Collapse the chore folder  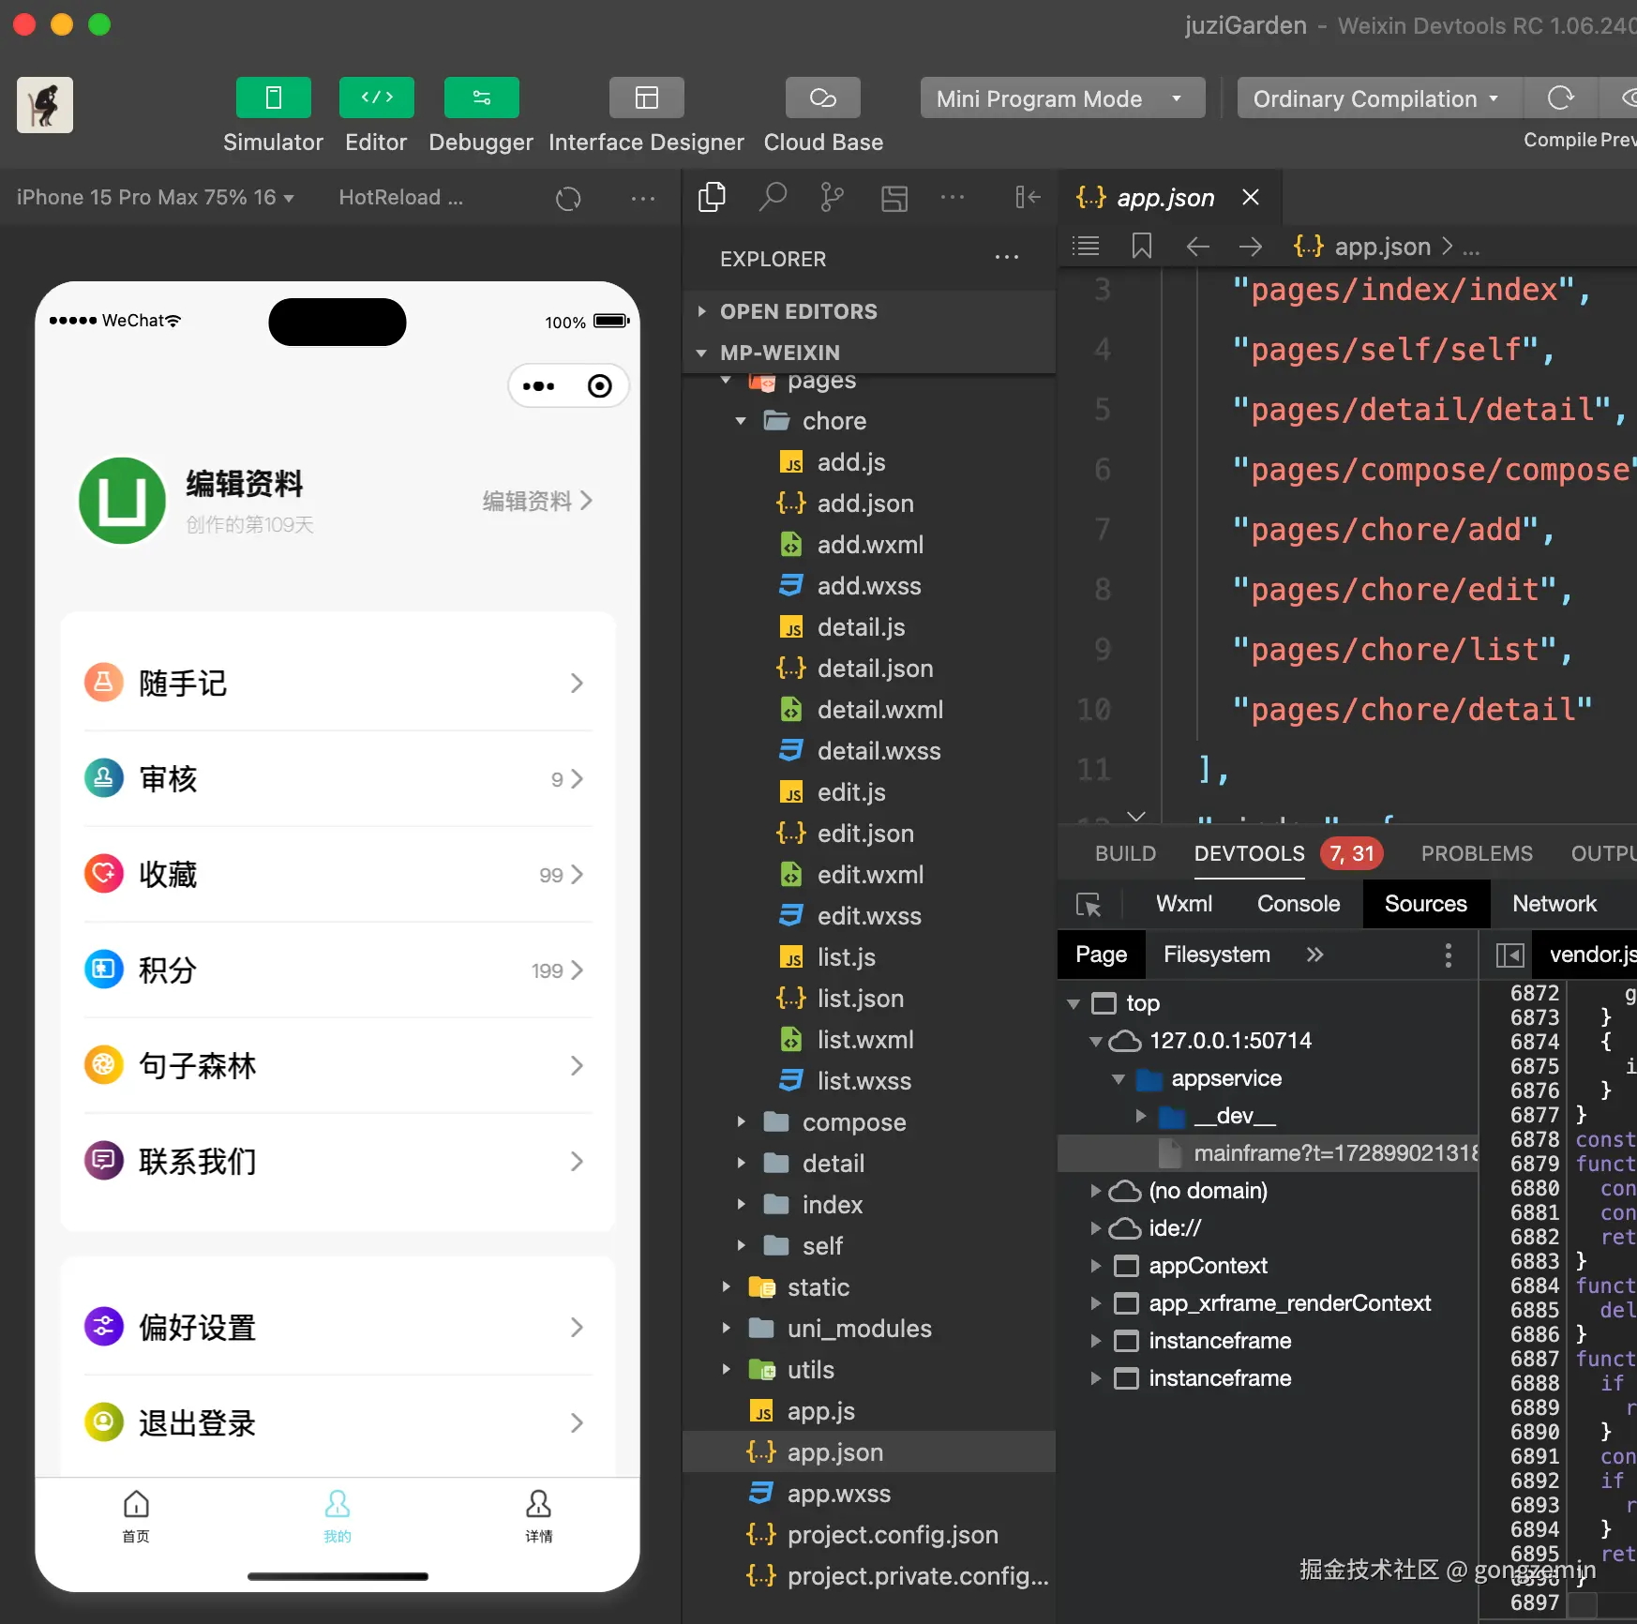[869, 421]
